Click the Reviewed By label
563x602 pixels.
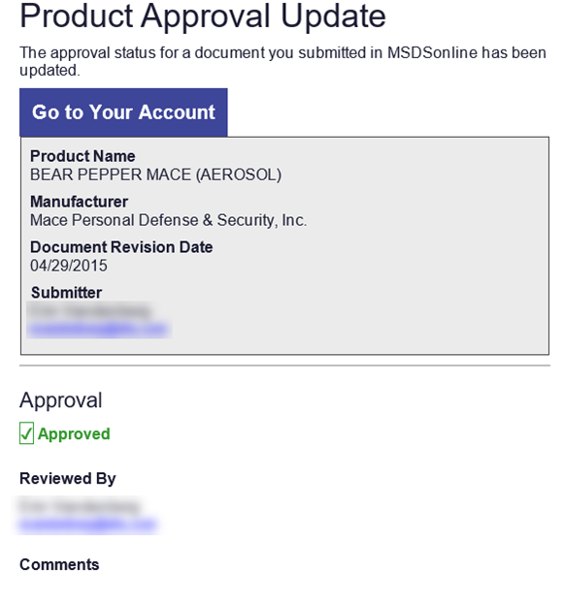point(68,479)
